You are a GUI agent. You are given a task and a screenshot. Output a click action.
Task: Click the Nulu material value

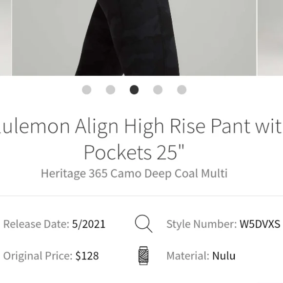[224, 256]
